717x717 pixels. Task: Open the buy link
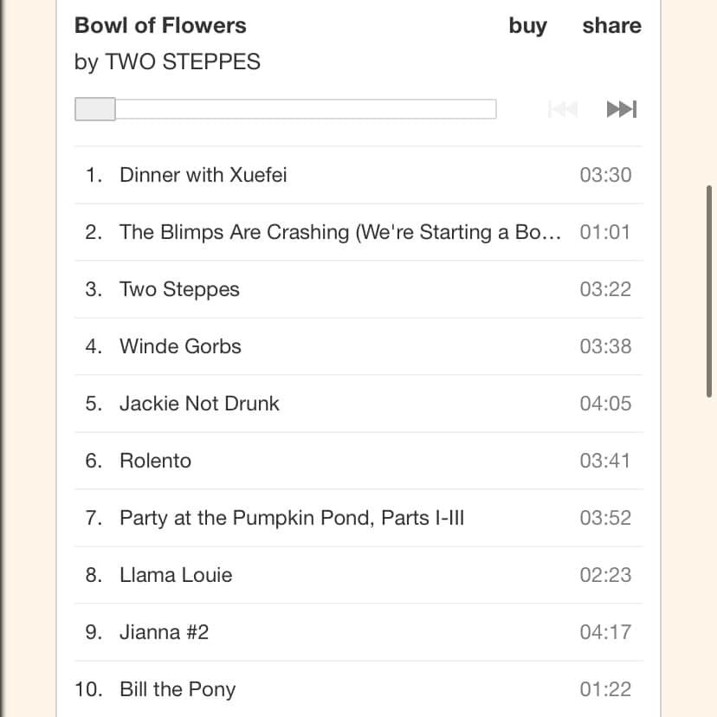tap(527, 26)
